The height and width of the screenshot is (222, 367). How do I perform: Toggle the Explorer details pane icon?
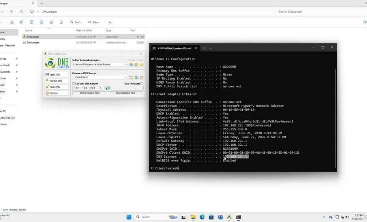[x=365, y=22]
